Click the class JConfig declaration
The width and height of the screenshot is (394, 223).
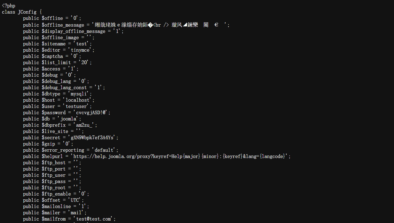[x=22, y=12]
